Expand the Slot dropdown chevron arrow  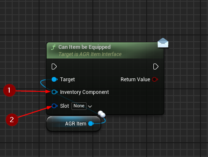[x=90, y=106]
